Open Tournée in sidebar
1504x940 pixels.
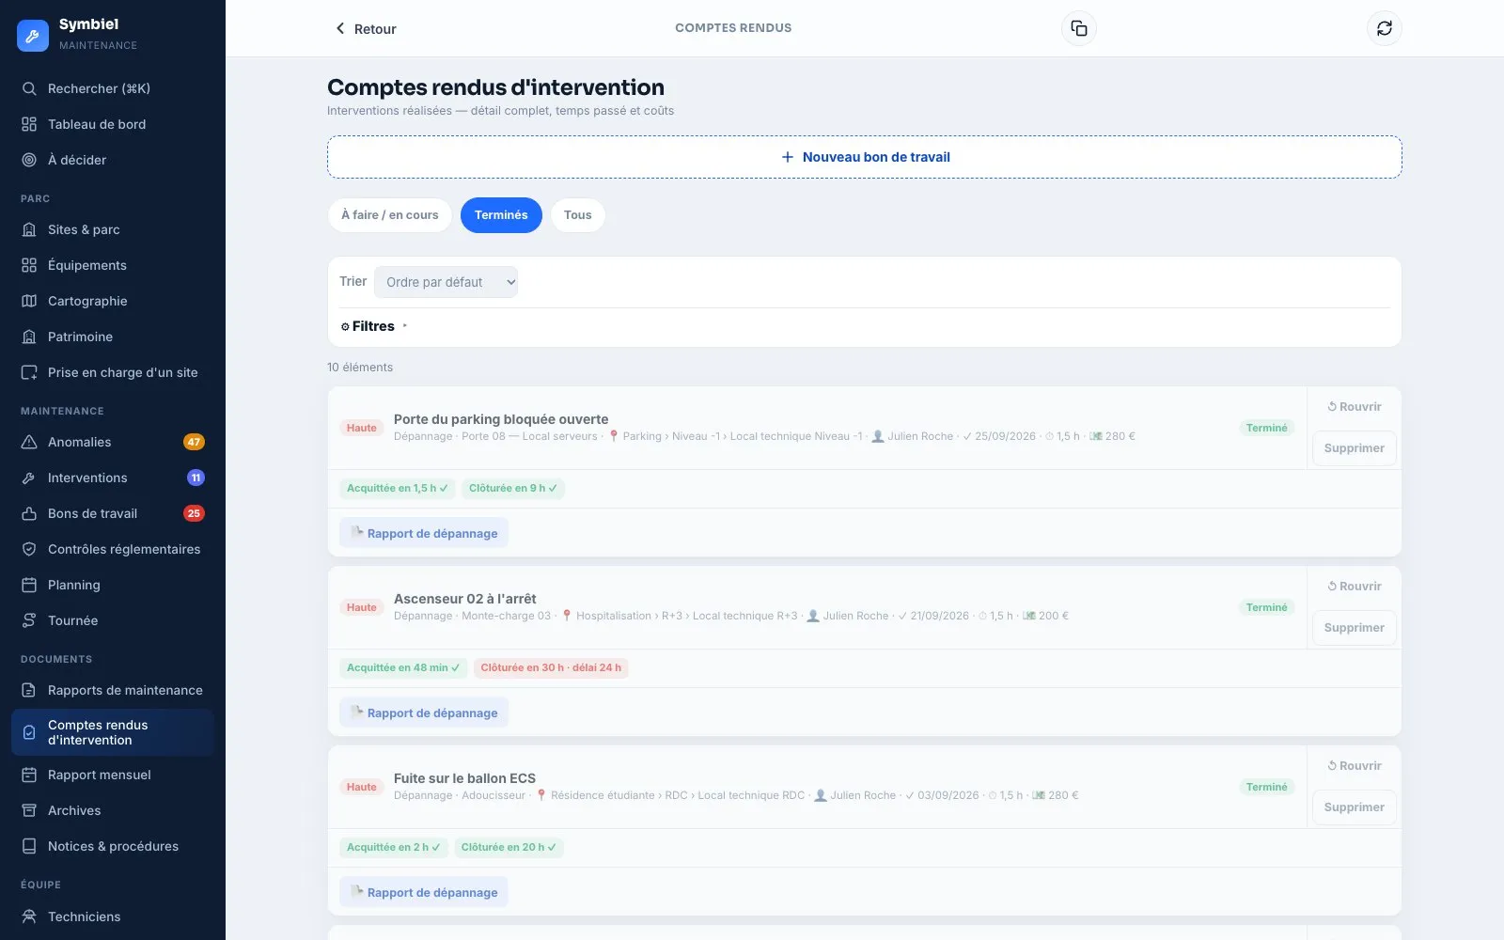[113, 620]
